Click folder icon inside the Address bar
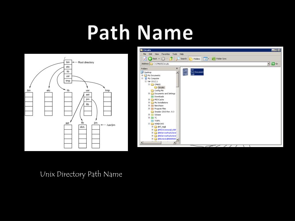Image resolution: width=295 pixels, height=221 pixels. 151,64
